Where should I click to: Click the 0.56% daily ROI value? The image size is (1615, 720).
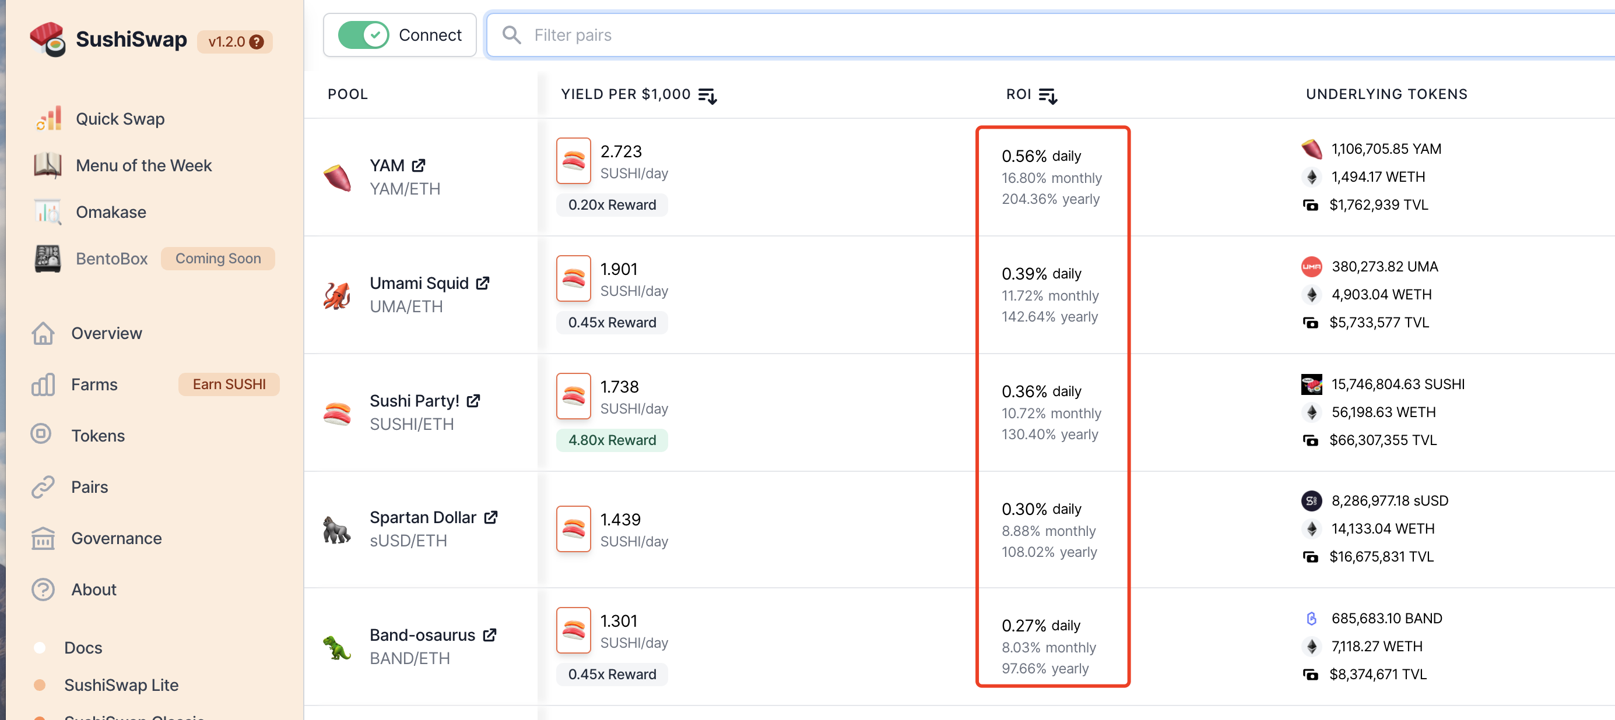(1041, 156)
